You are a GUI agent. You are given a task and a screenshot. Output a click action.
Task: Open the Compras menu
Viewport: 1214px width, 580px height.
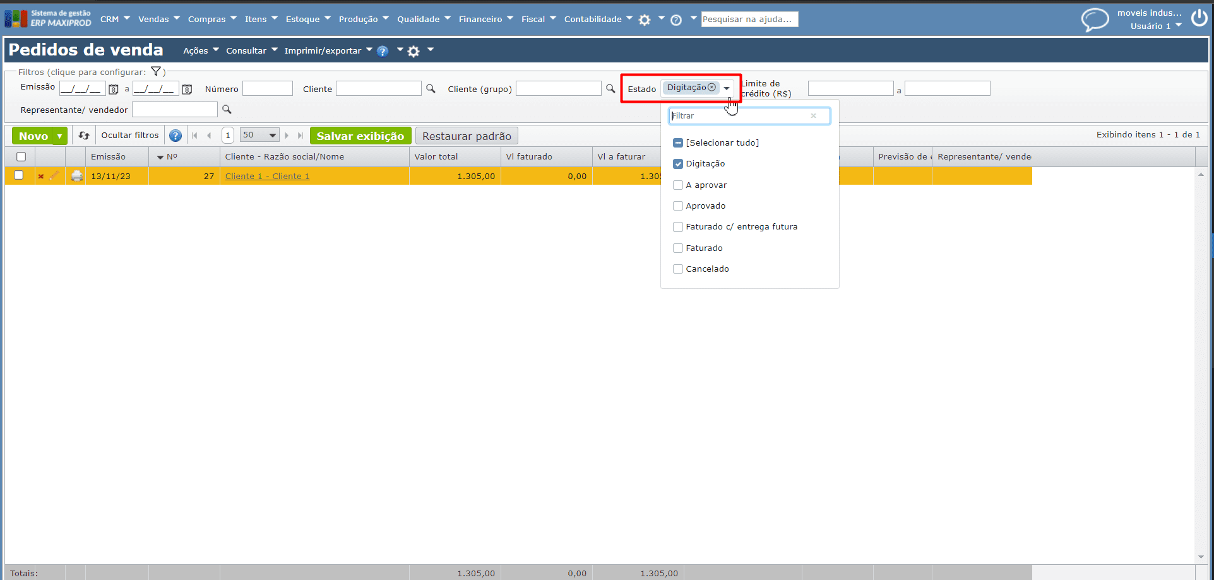coord(212,19)
